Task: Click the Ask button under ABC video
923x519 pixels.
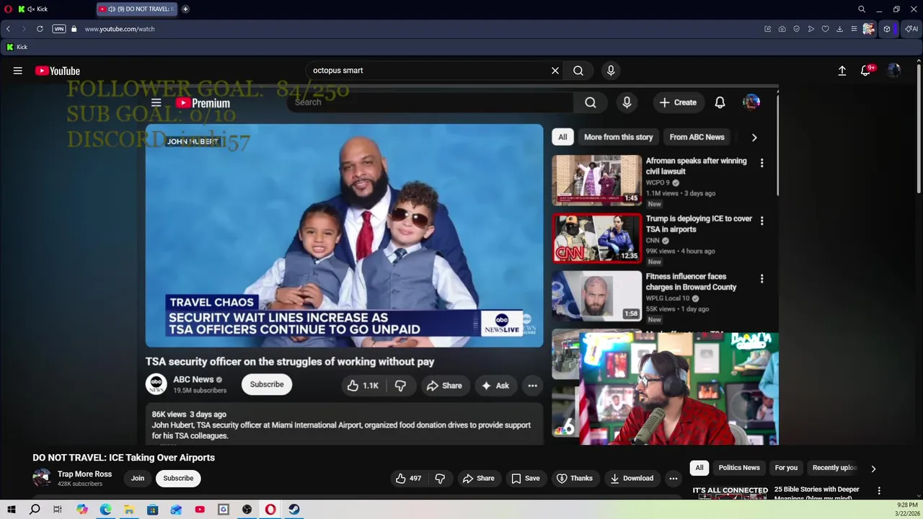Action: (x=495, y=386)
